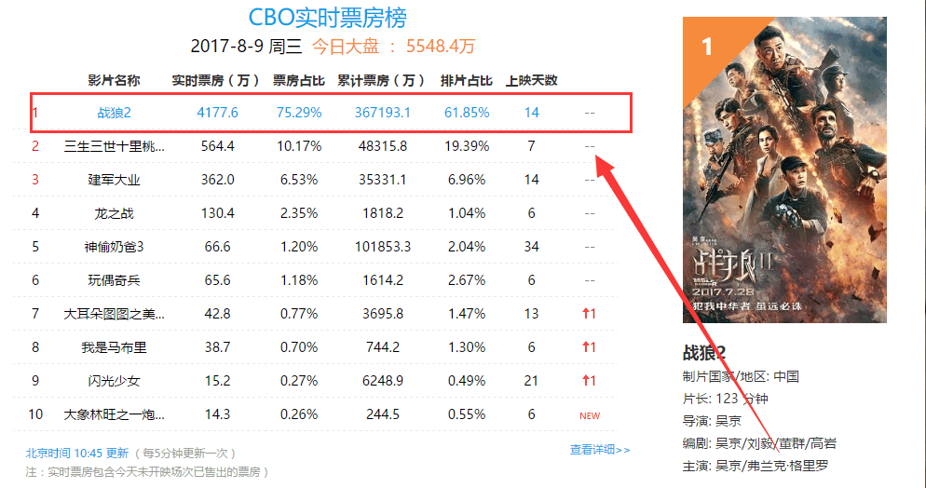Click the 战狼2 title below the poster

point(704,354)
